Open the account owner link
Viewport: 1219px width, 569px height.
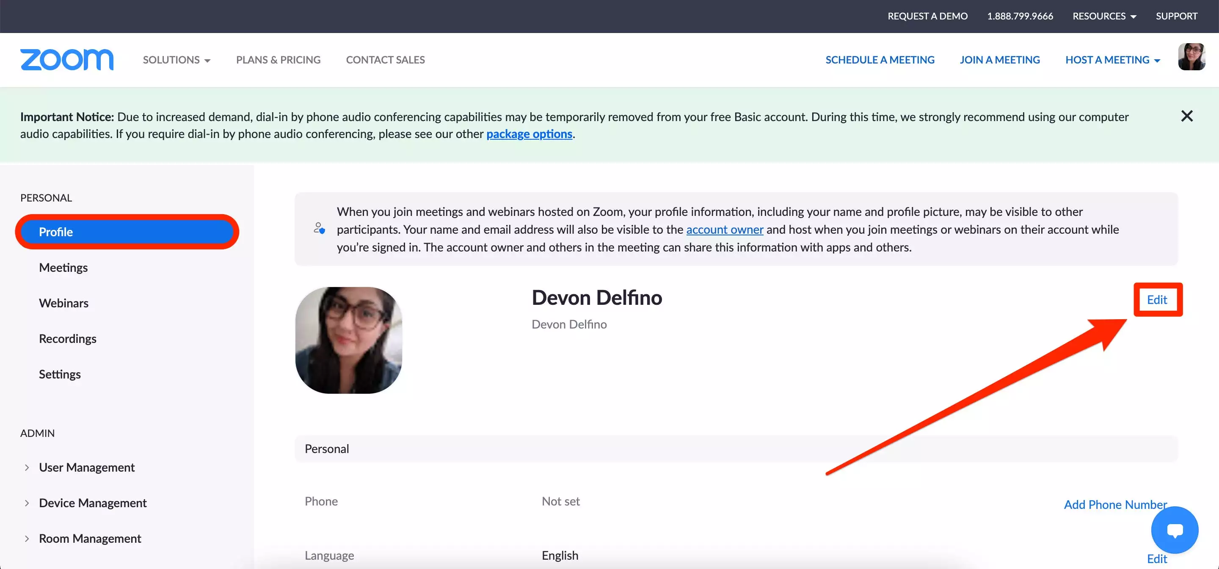725,229
